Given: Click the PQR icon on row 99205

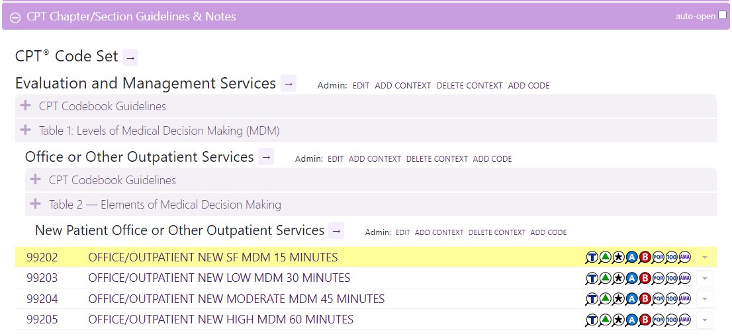Looking at the screenshot, I should [659, 319].
